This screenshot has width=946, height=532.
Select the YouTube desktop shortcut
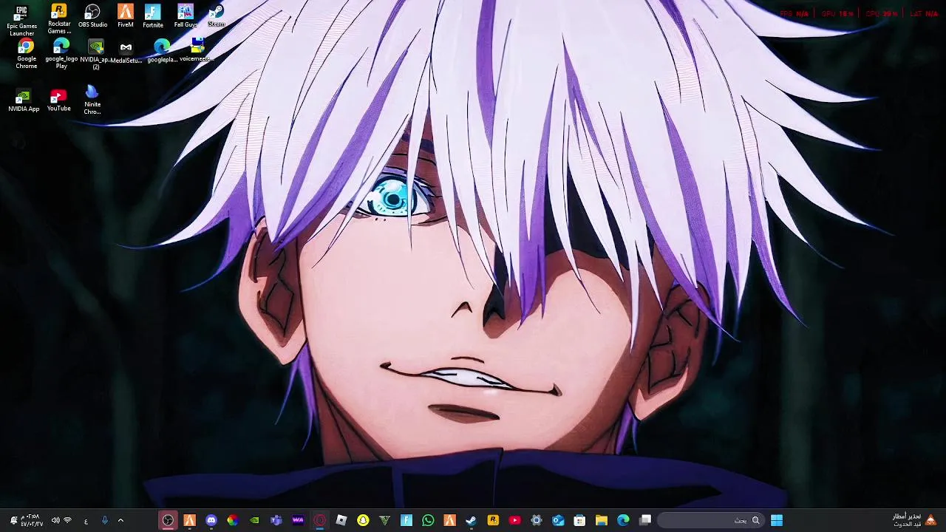click(58, 101)
